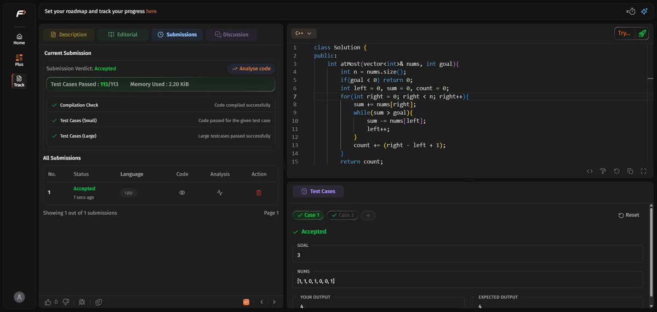Click 'Test Cases Passed : 113/113' text
The height and width of the screenshot is (312, 657).
pos(84,84)
